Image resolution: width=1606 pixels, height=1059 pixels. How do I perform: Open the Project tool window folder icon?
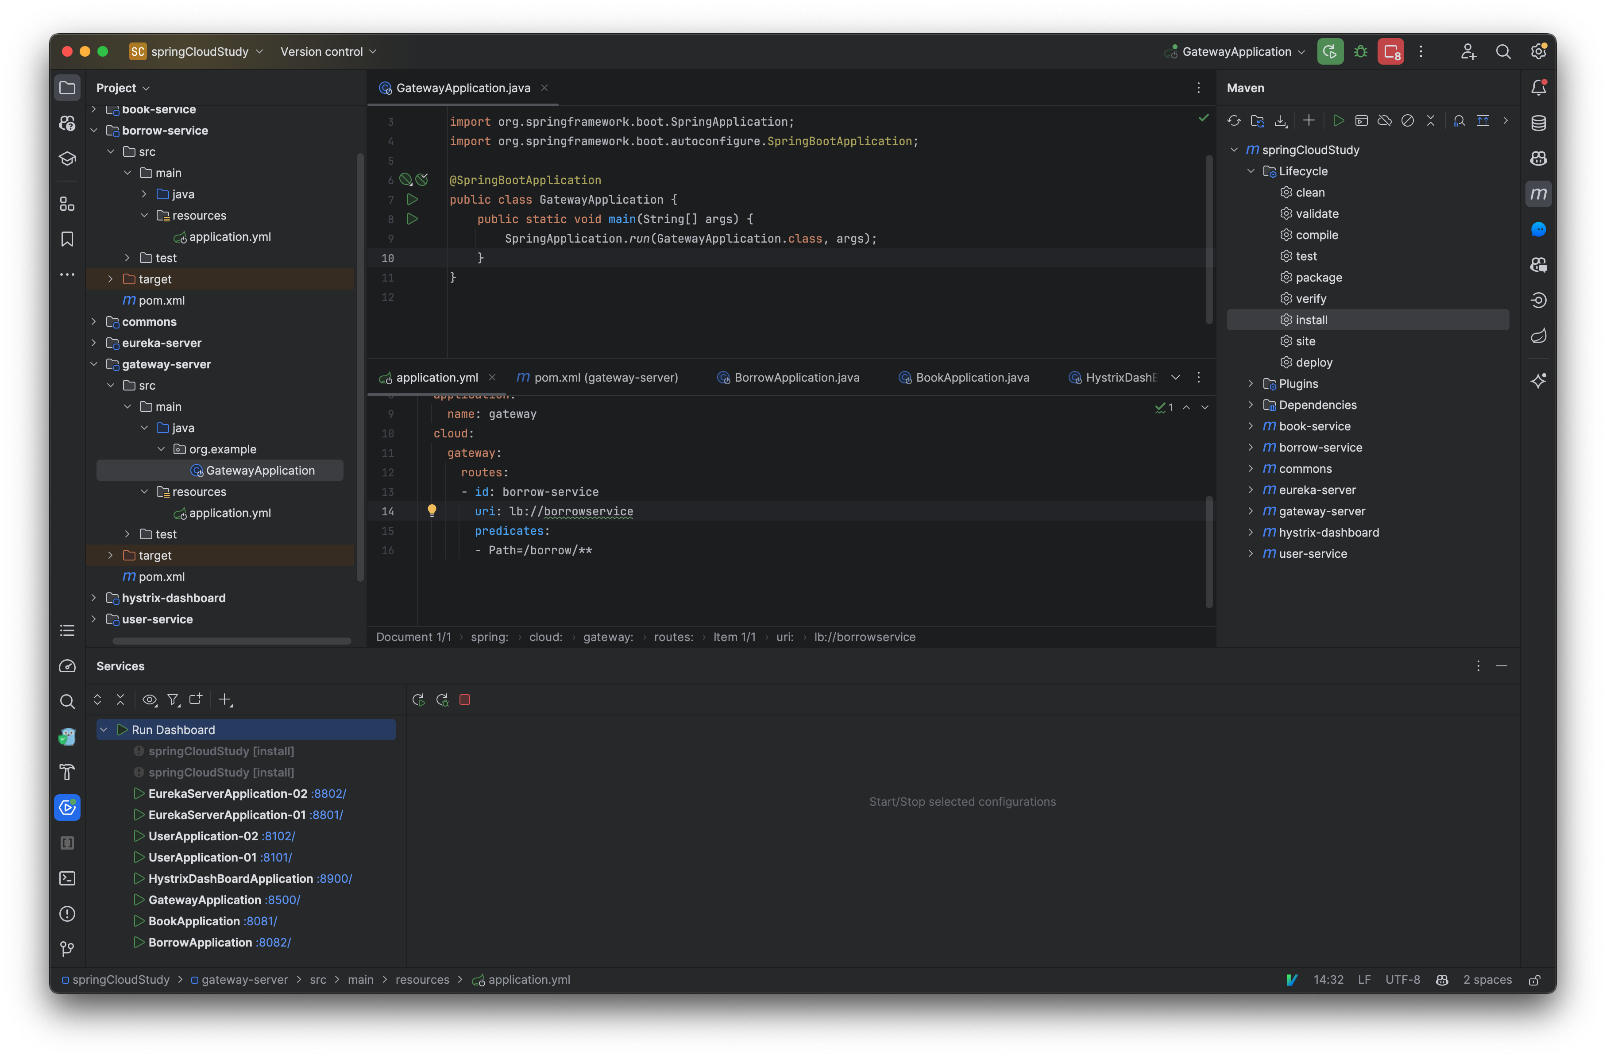point(67,88)
